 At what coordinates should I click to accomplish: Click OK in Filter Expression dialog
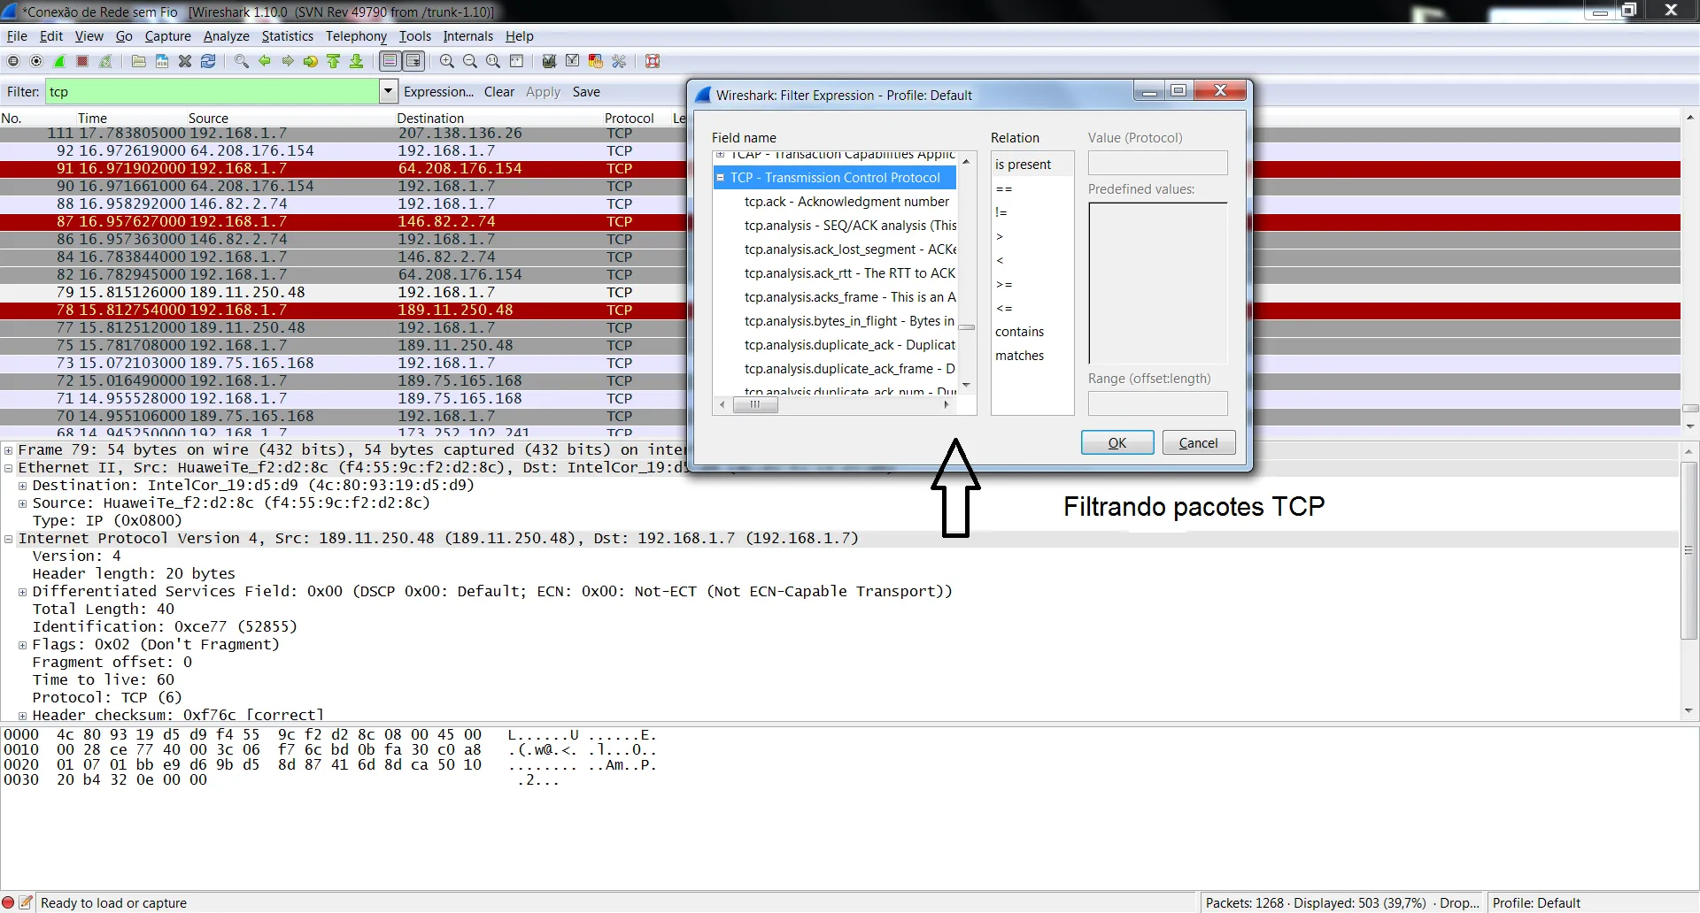1117,442
